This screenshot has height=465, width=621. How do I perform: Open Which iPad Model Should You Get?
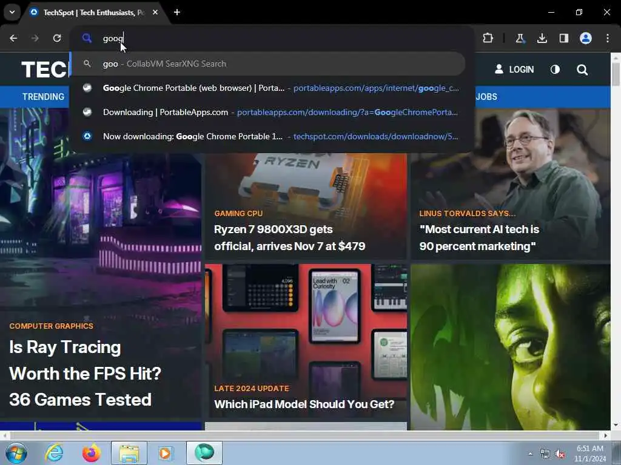304,404
